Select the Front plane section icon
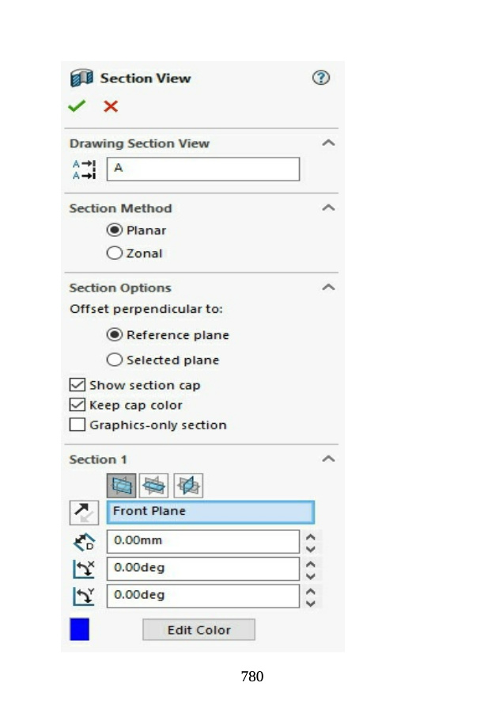This screenshot has height=713, width=503. (121, 485)
